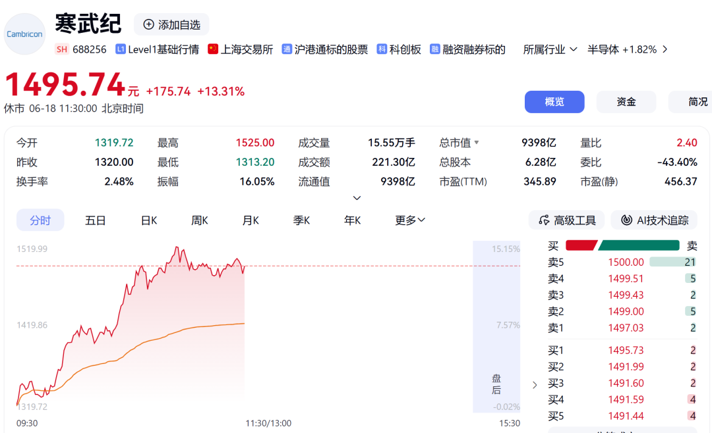This screenshot has height=433, width=712.
Task: Click the current price 1495.74
Action: 65,84
